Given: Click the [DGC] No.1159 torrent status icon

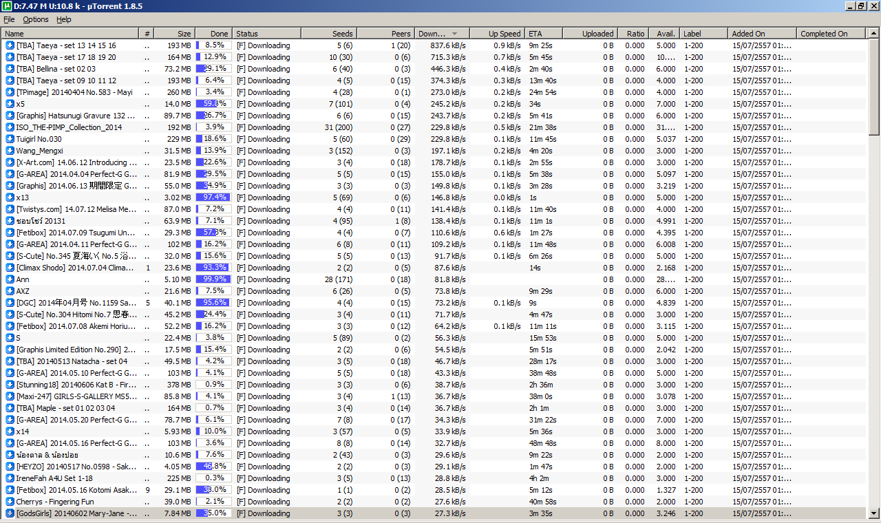Looking at the screenshot, I should (x=10, y=303).
